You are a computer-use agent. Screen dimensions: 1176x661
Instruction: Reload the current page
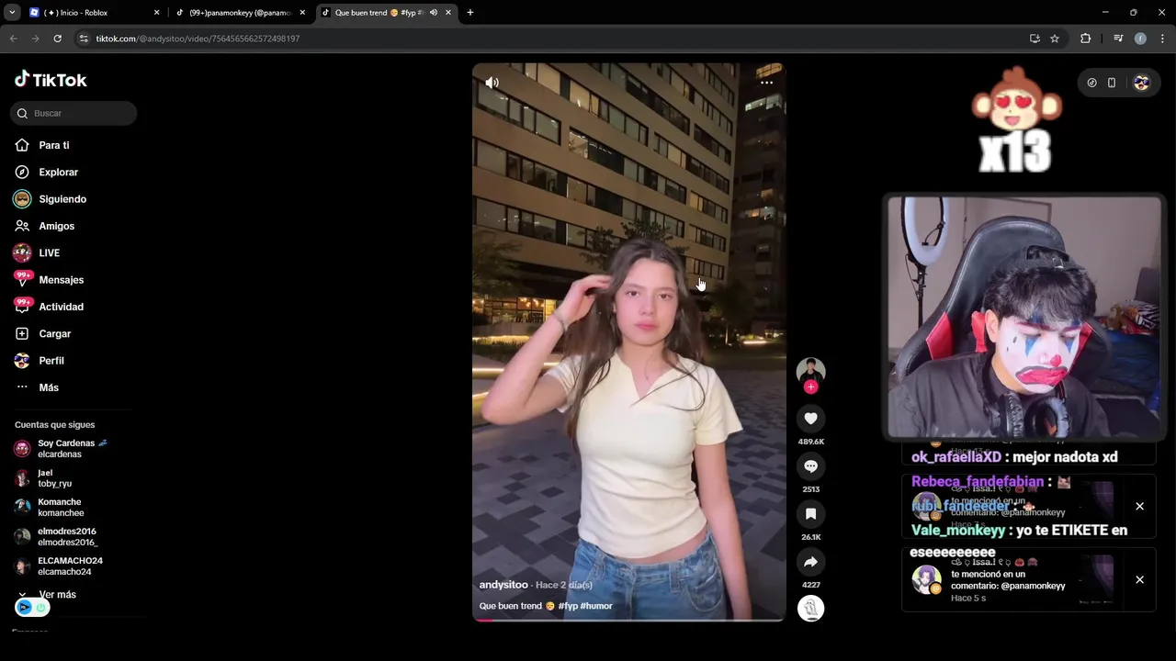[57, 39]
